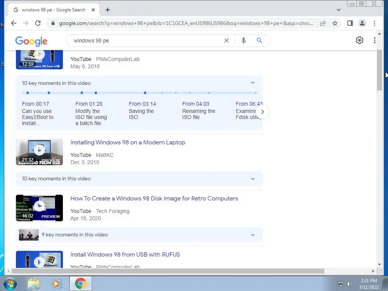Open the browser side panel
388x291 pixels.
(x=350, y=23)
